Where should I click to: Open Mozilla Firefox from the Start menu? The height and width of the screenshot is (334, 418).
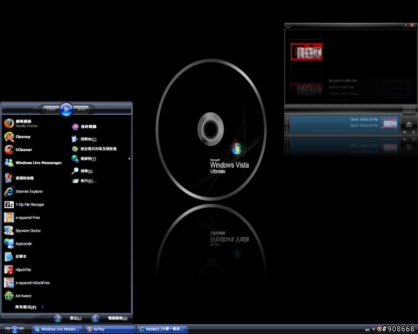[22, 123]
